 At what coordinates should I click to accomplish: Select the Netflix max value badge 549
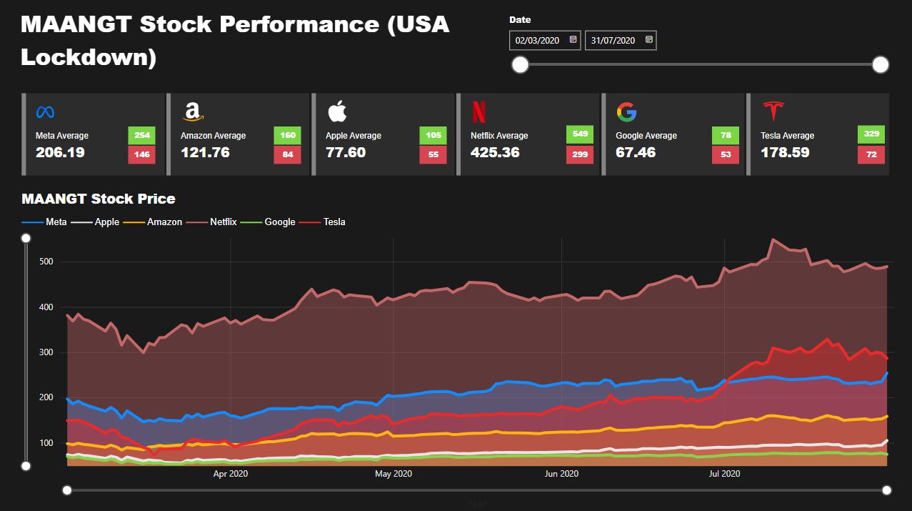[x=580, y=134]
